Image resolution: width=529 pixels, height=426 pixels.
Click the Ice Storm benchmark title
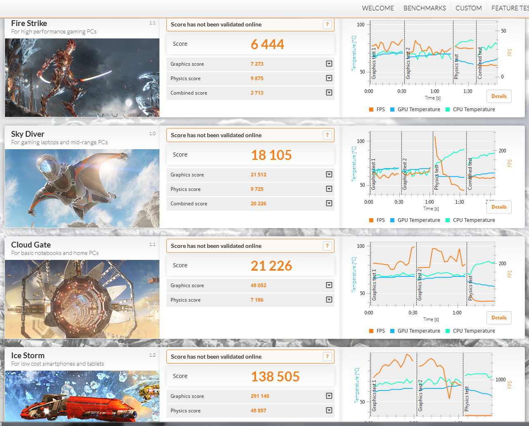(x=28, y=355)
